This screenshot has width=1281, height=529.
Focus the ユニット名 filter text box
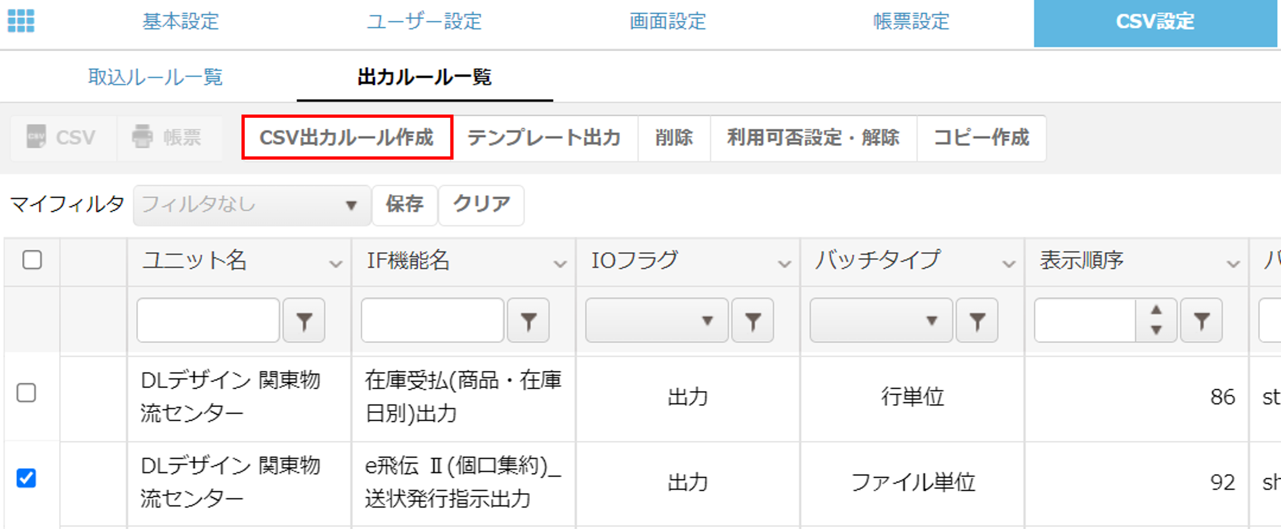pyautogui.click(x=208, y=320)
